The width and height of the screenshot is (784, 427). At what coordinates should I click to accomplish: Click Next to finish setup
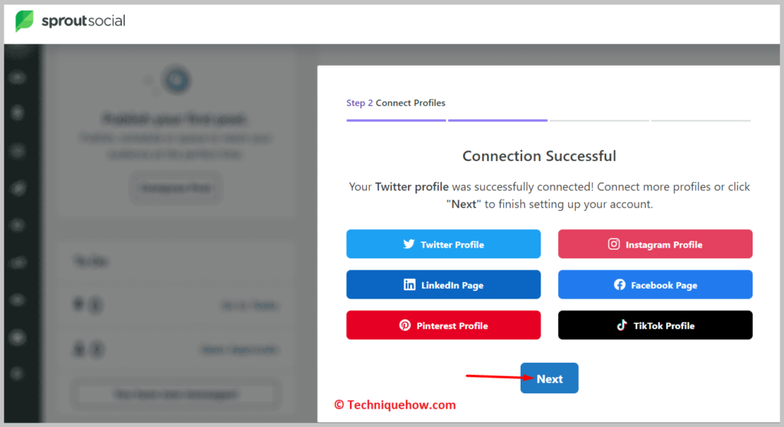(x=549, y=378)
